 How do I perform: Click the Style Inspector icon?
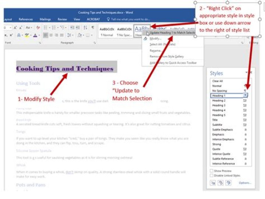point(220,183)
